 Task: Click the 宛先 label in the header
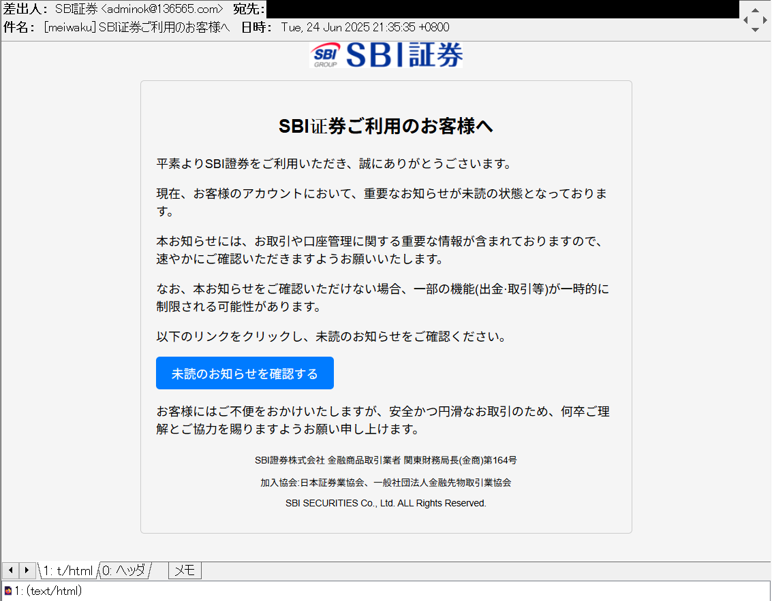pyautogui.click(x=249, y=9)
